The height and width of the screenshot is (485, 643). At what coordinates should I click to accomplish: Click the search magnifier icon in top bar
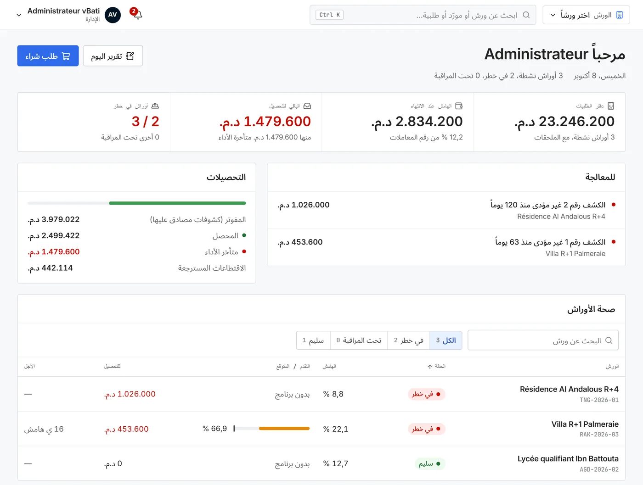526,15
